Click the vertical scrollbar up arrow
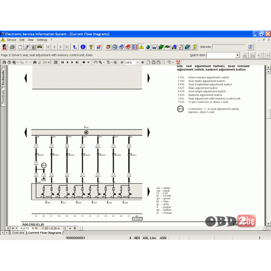The height and width of the screenshot is (271, 271). [x=268, y=72]
